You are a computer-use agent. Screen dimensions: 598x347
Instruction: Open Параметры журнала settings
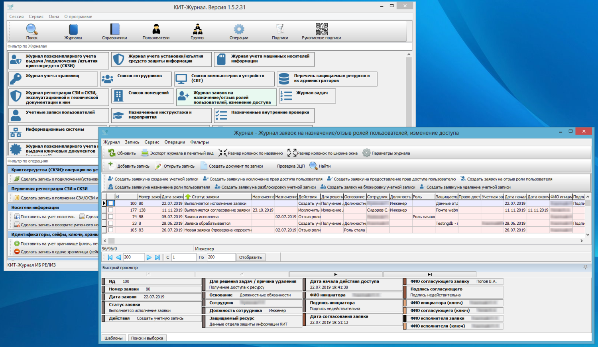(x=386, y=153)
